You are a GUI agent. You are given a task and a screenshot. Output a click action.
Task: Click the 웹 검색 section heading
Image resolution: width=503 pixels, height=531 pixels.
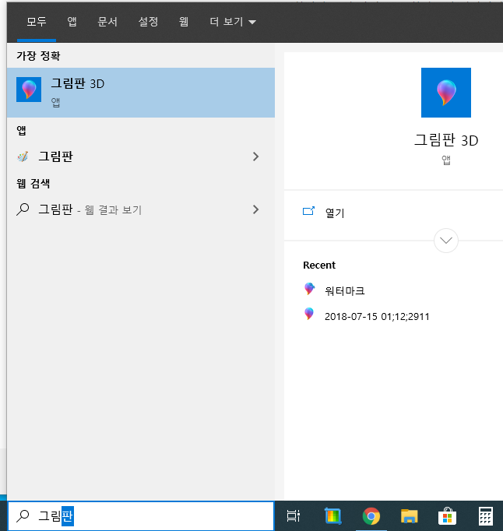33,184
